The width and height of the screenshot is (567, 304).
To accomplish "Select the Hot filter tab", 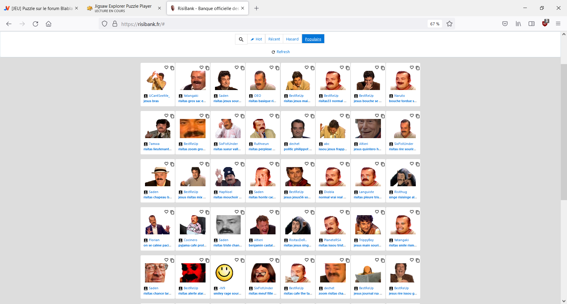I will (256, 39).
